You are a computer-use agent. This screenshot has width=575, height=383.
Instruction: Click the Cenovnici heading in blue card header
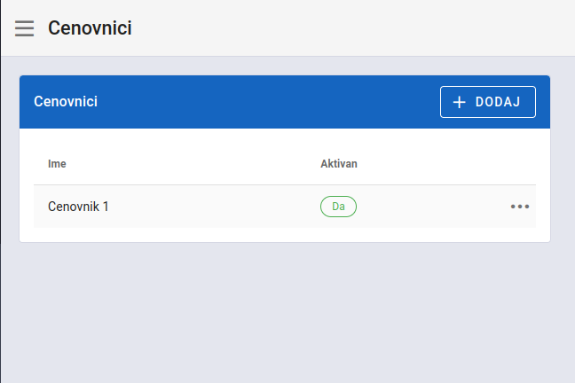66,102
